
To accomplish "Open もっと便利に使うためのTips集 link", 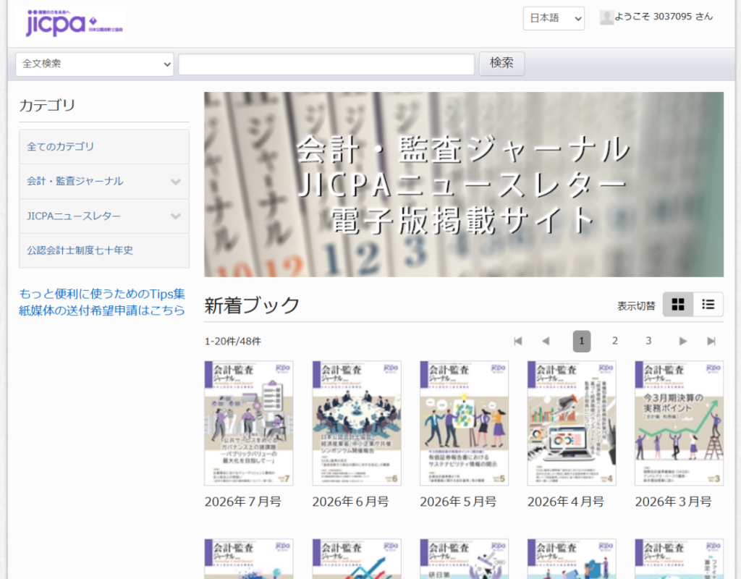I will tap(102, 294).
